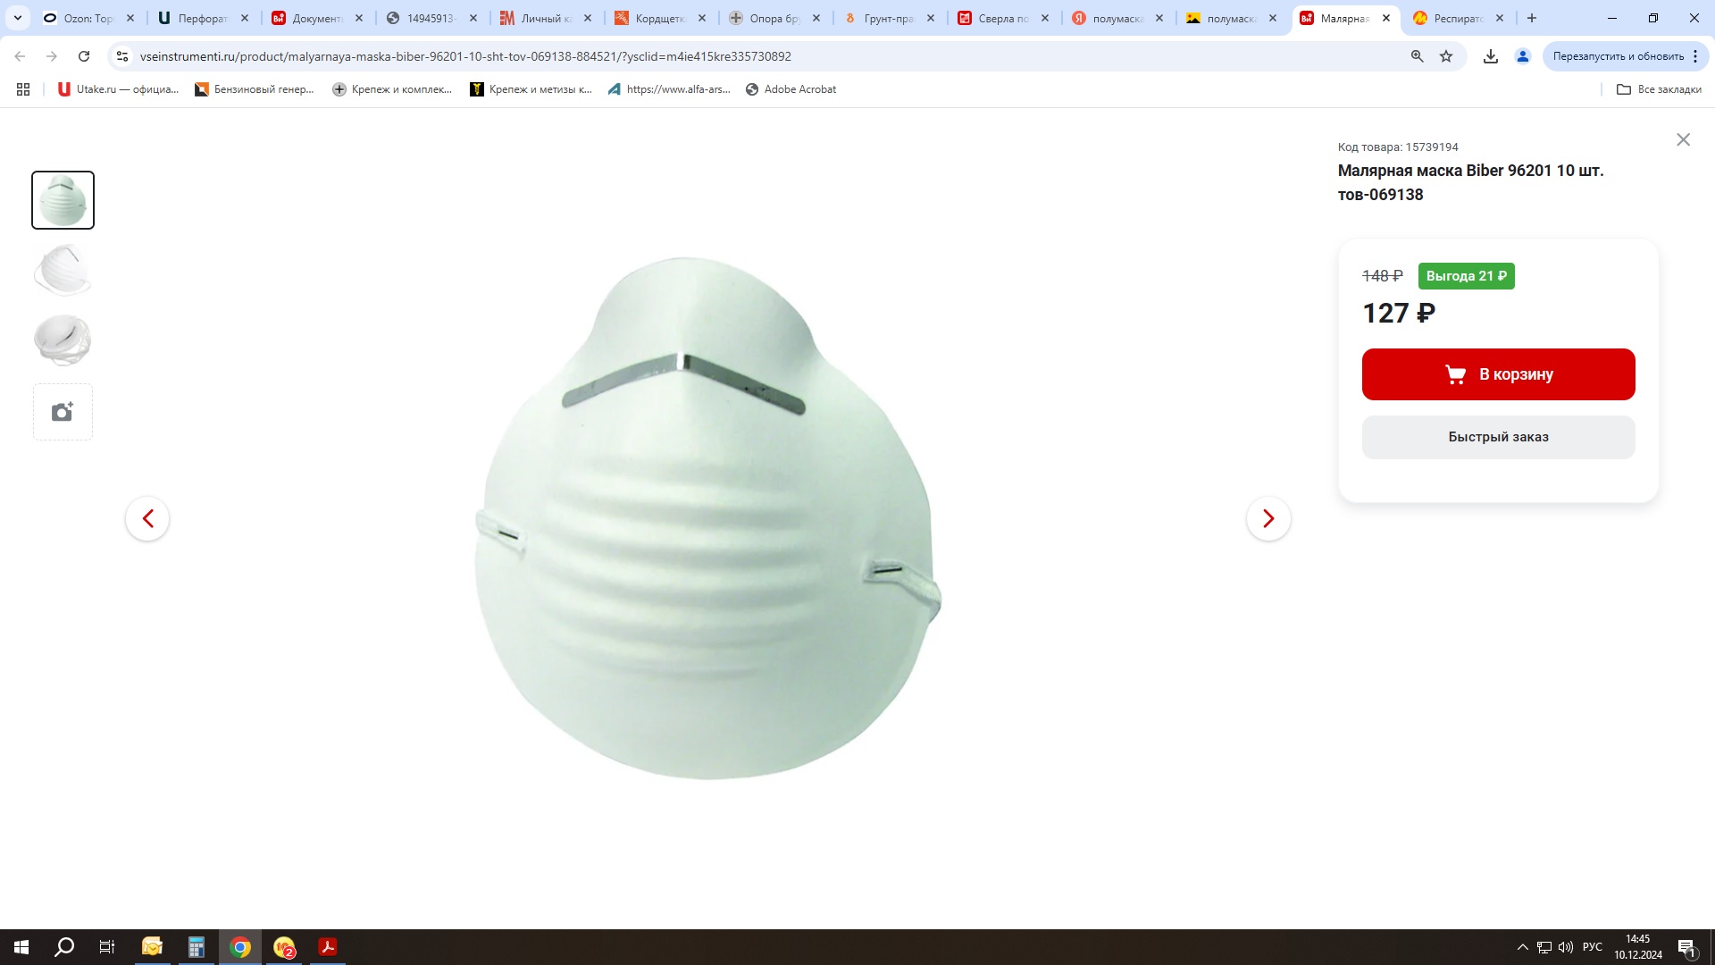This screenshot has width=1715, height=965.
Task: Open Chrome three-dot menu
Action: tap(1695, 56)
